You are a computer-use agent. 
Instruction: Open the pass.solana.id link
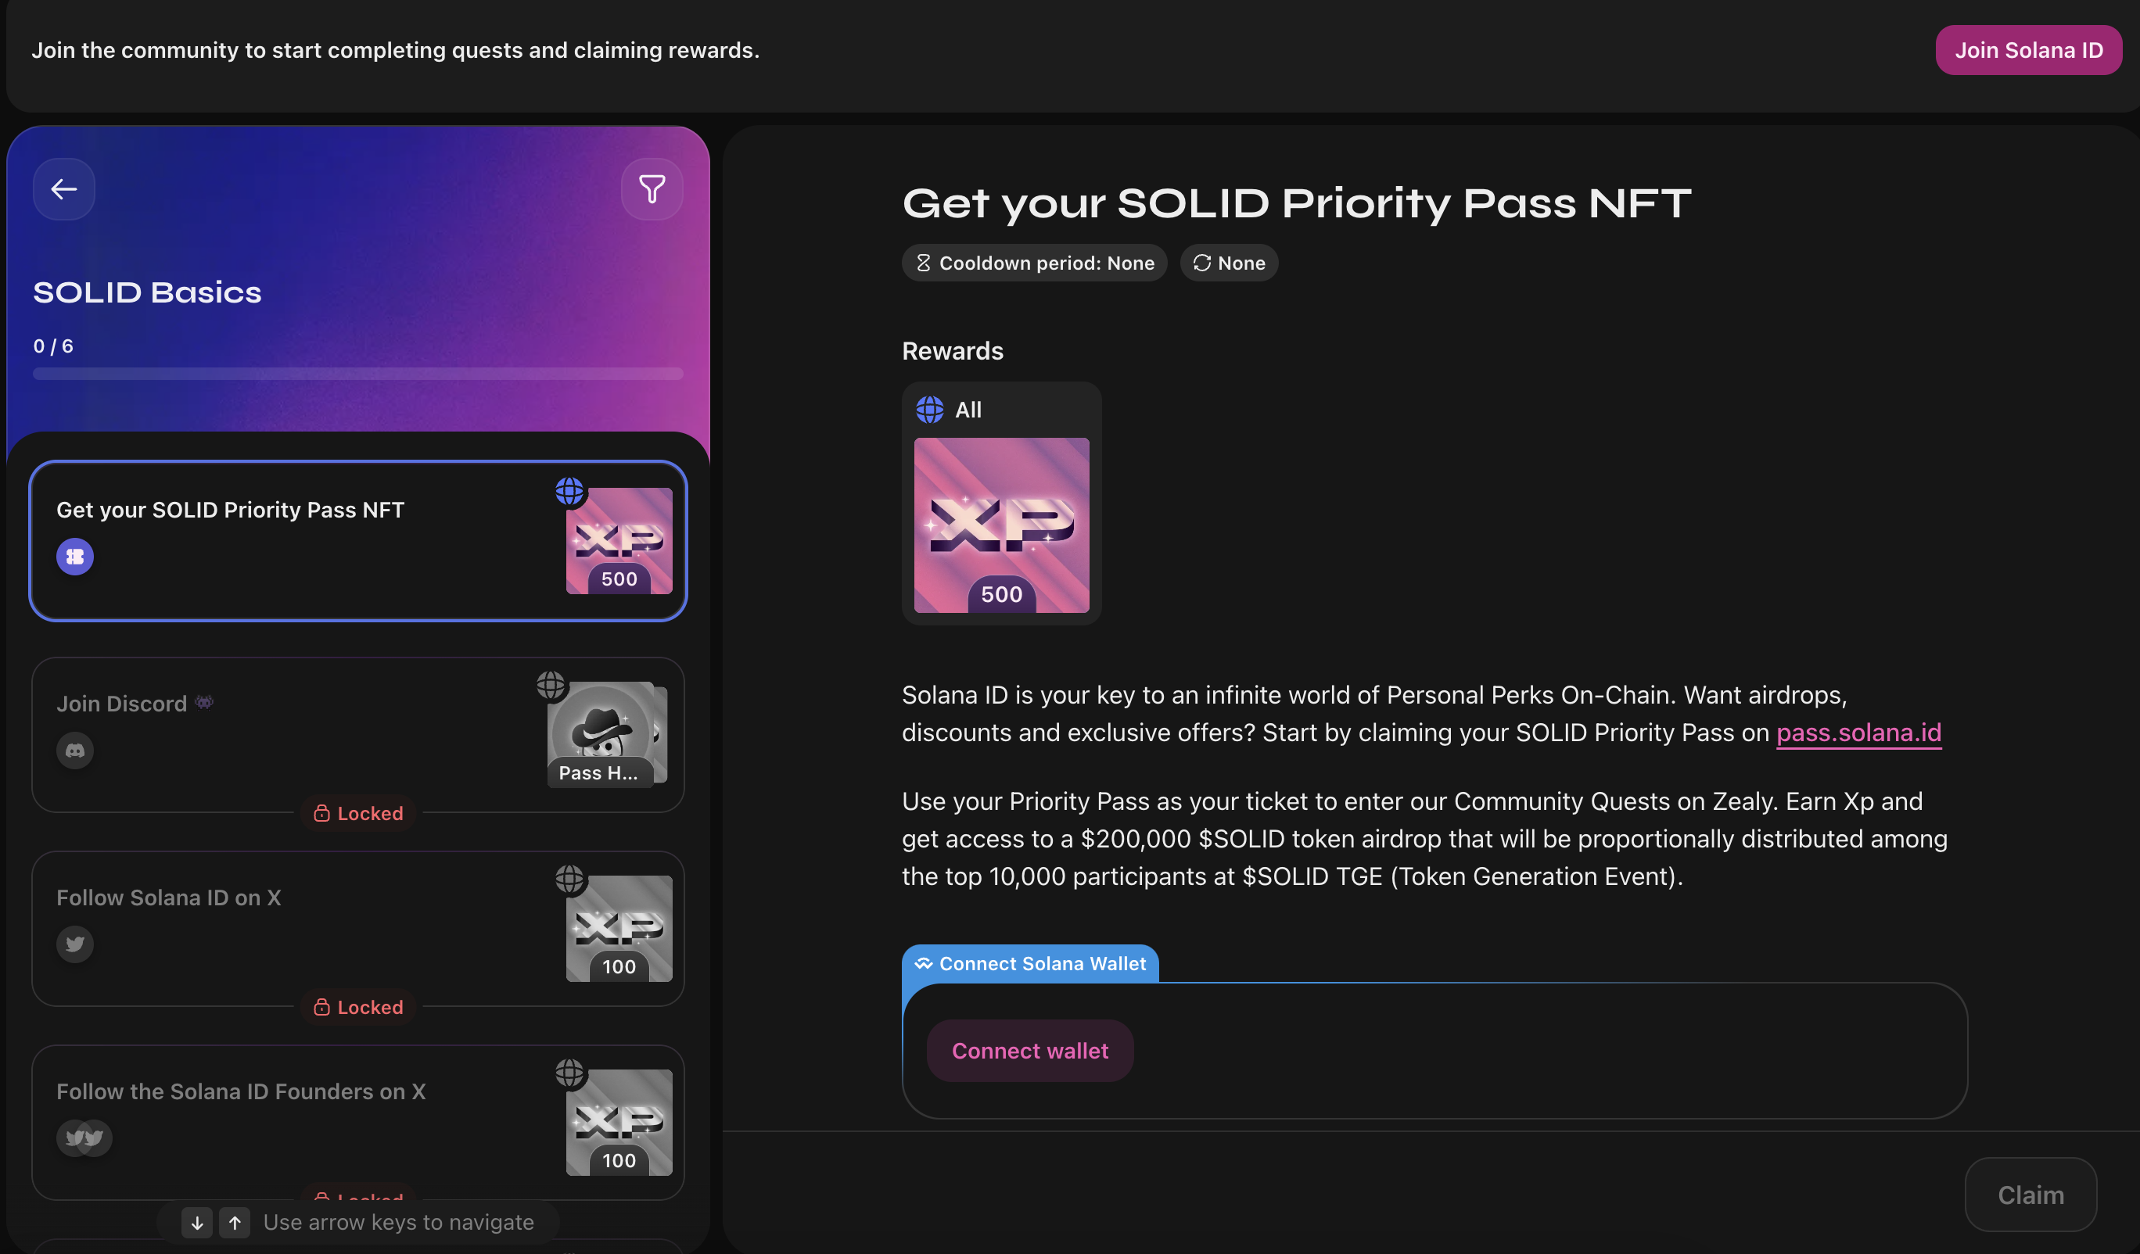tap(1858, 733)
